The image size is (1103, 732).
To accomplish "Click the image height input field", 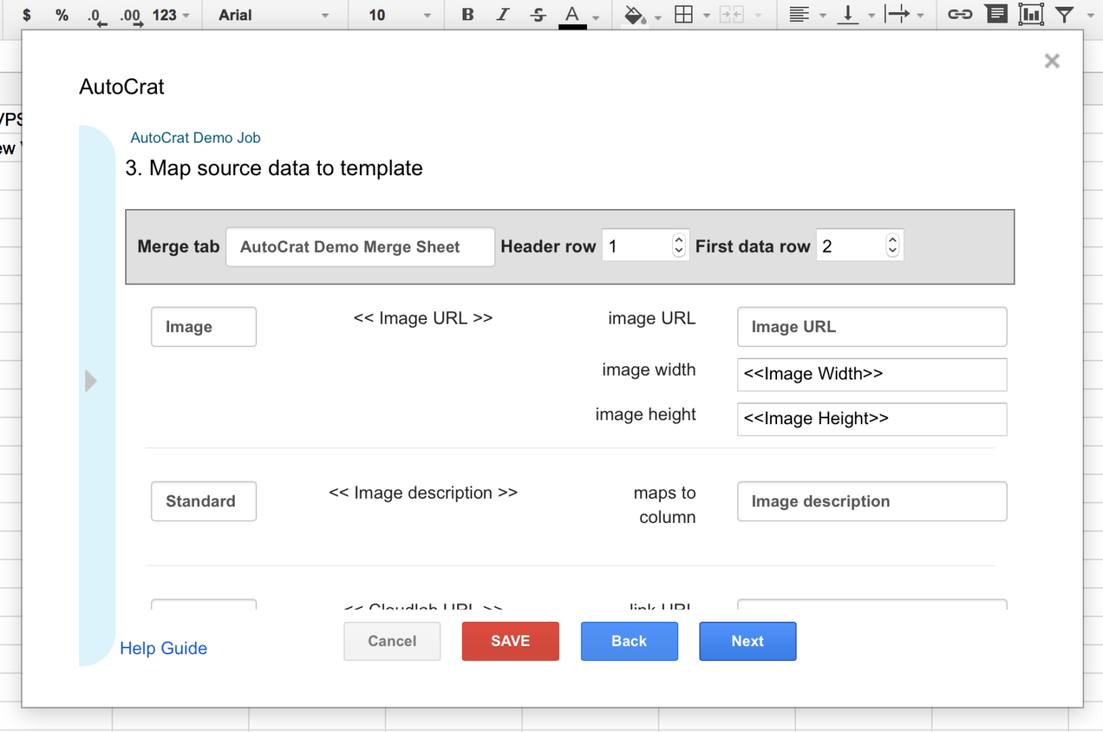I will coord(872,419).
